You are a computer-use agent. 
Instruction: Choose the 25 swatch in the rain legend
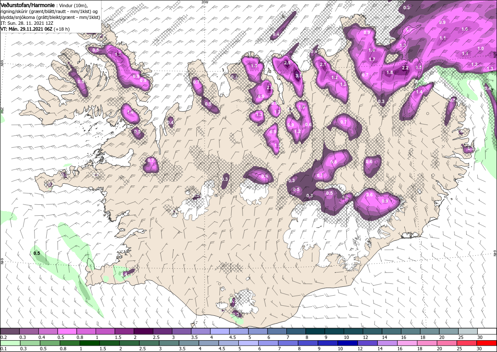467,343
